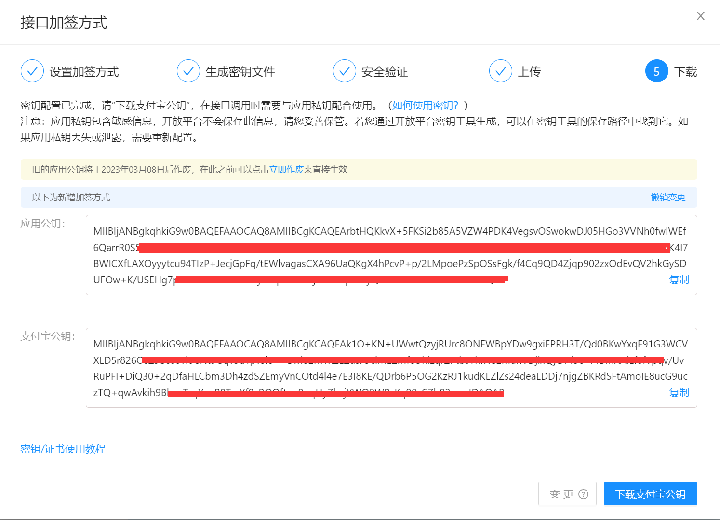Click the 以下为新增加签方式 blue banner text
Viewport: 720px width, 520px height.
click(71, 198)
